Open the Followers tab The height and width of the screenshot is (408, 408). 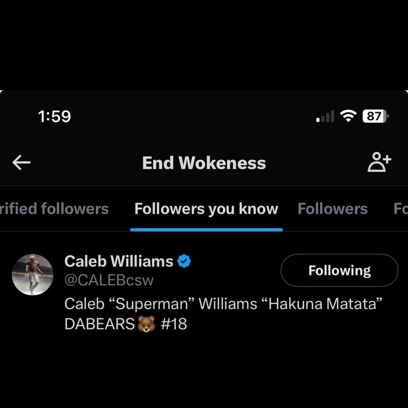(x=333, y=209)
